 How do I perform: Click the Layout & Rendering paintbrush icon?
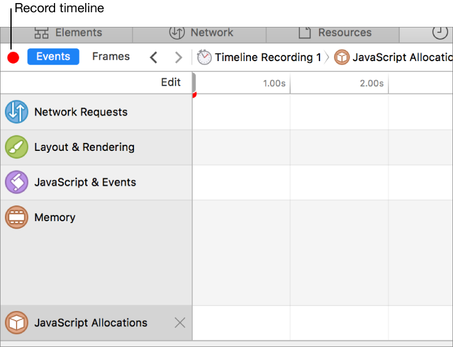click(x=17, y=147)
